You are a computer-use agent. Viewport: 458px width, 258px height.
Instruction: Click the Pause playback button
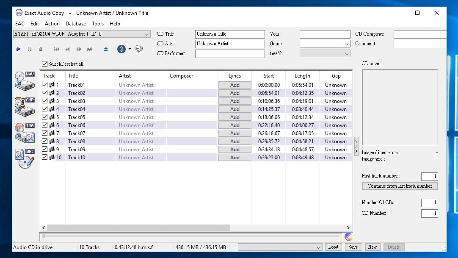coord(30,49)
